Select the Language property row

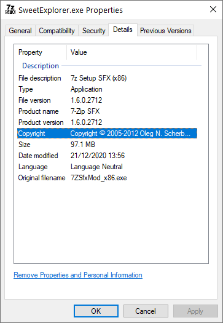pos(107,167)
